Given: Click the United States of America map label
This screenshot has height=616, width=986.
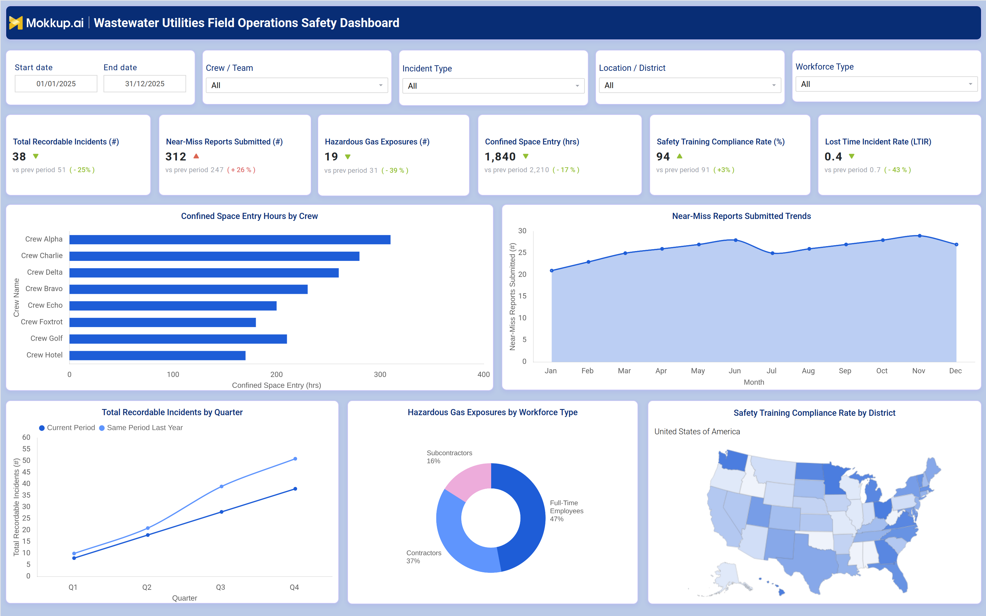Looking at the screenshot, I should [x=697, y=432].
